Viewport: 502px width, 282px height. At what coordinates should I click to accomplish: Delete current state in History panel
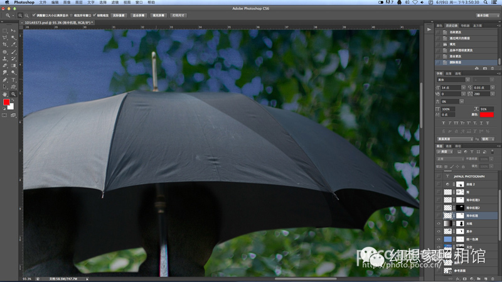[x=493, y=68]
